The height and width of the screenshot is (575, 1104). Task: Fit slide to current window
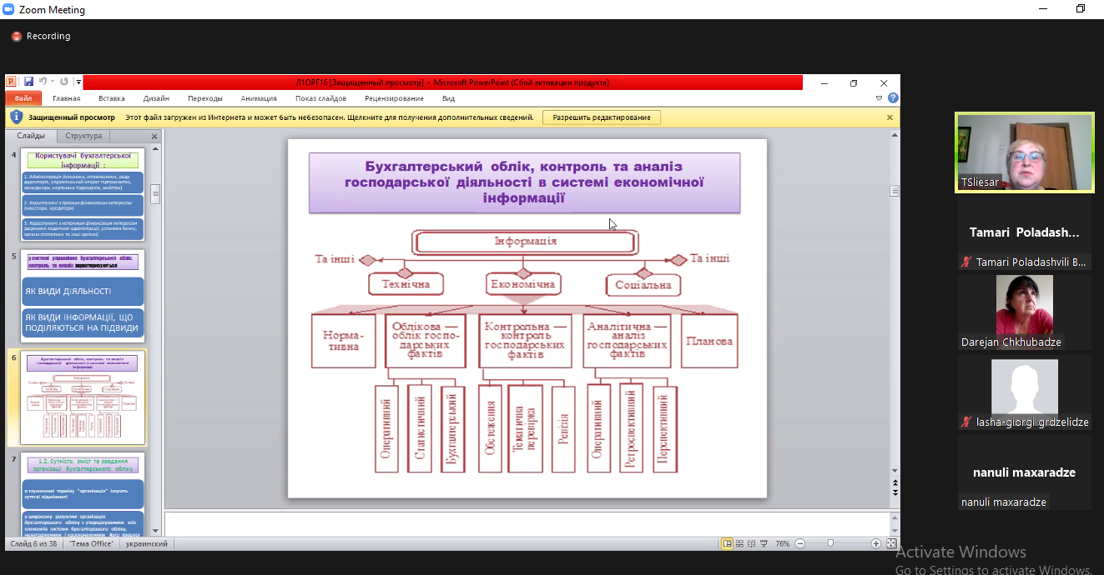point(890,543)
